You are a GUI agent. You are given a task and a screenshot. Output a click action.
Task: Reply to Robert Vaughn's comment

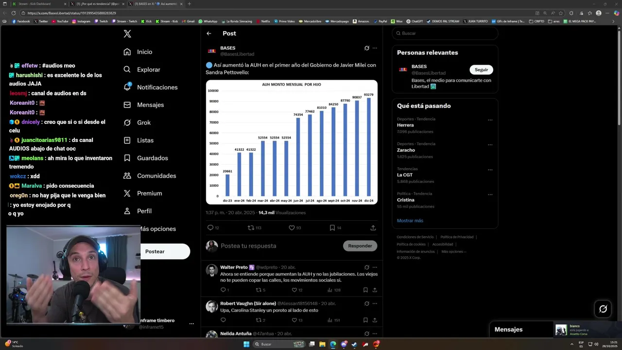point(223,320)
